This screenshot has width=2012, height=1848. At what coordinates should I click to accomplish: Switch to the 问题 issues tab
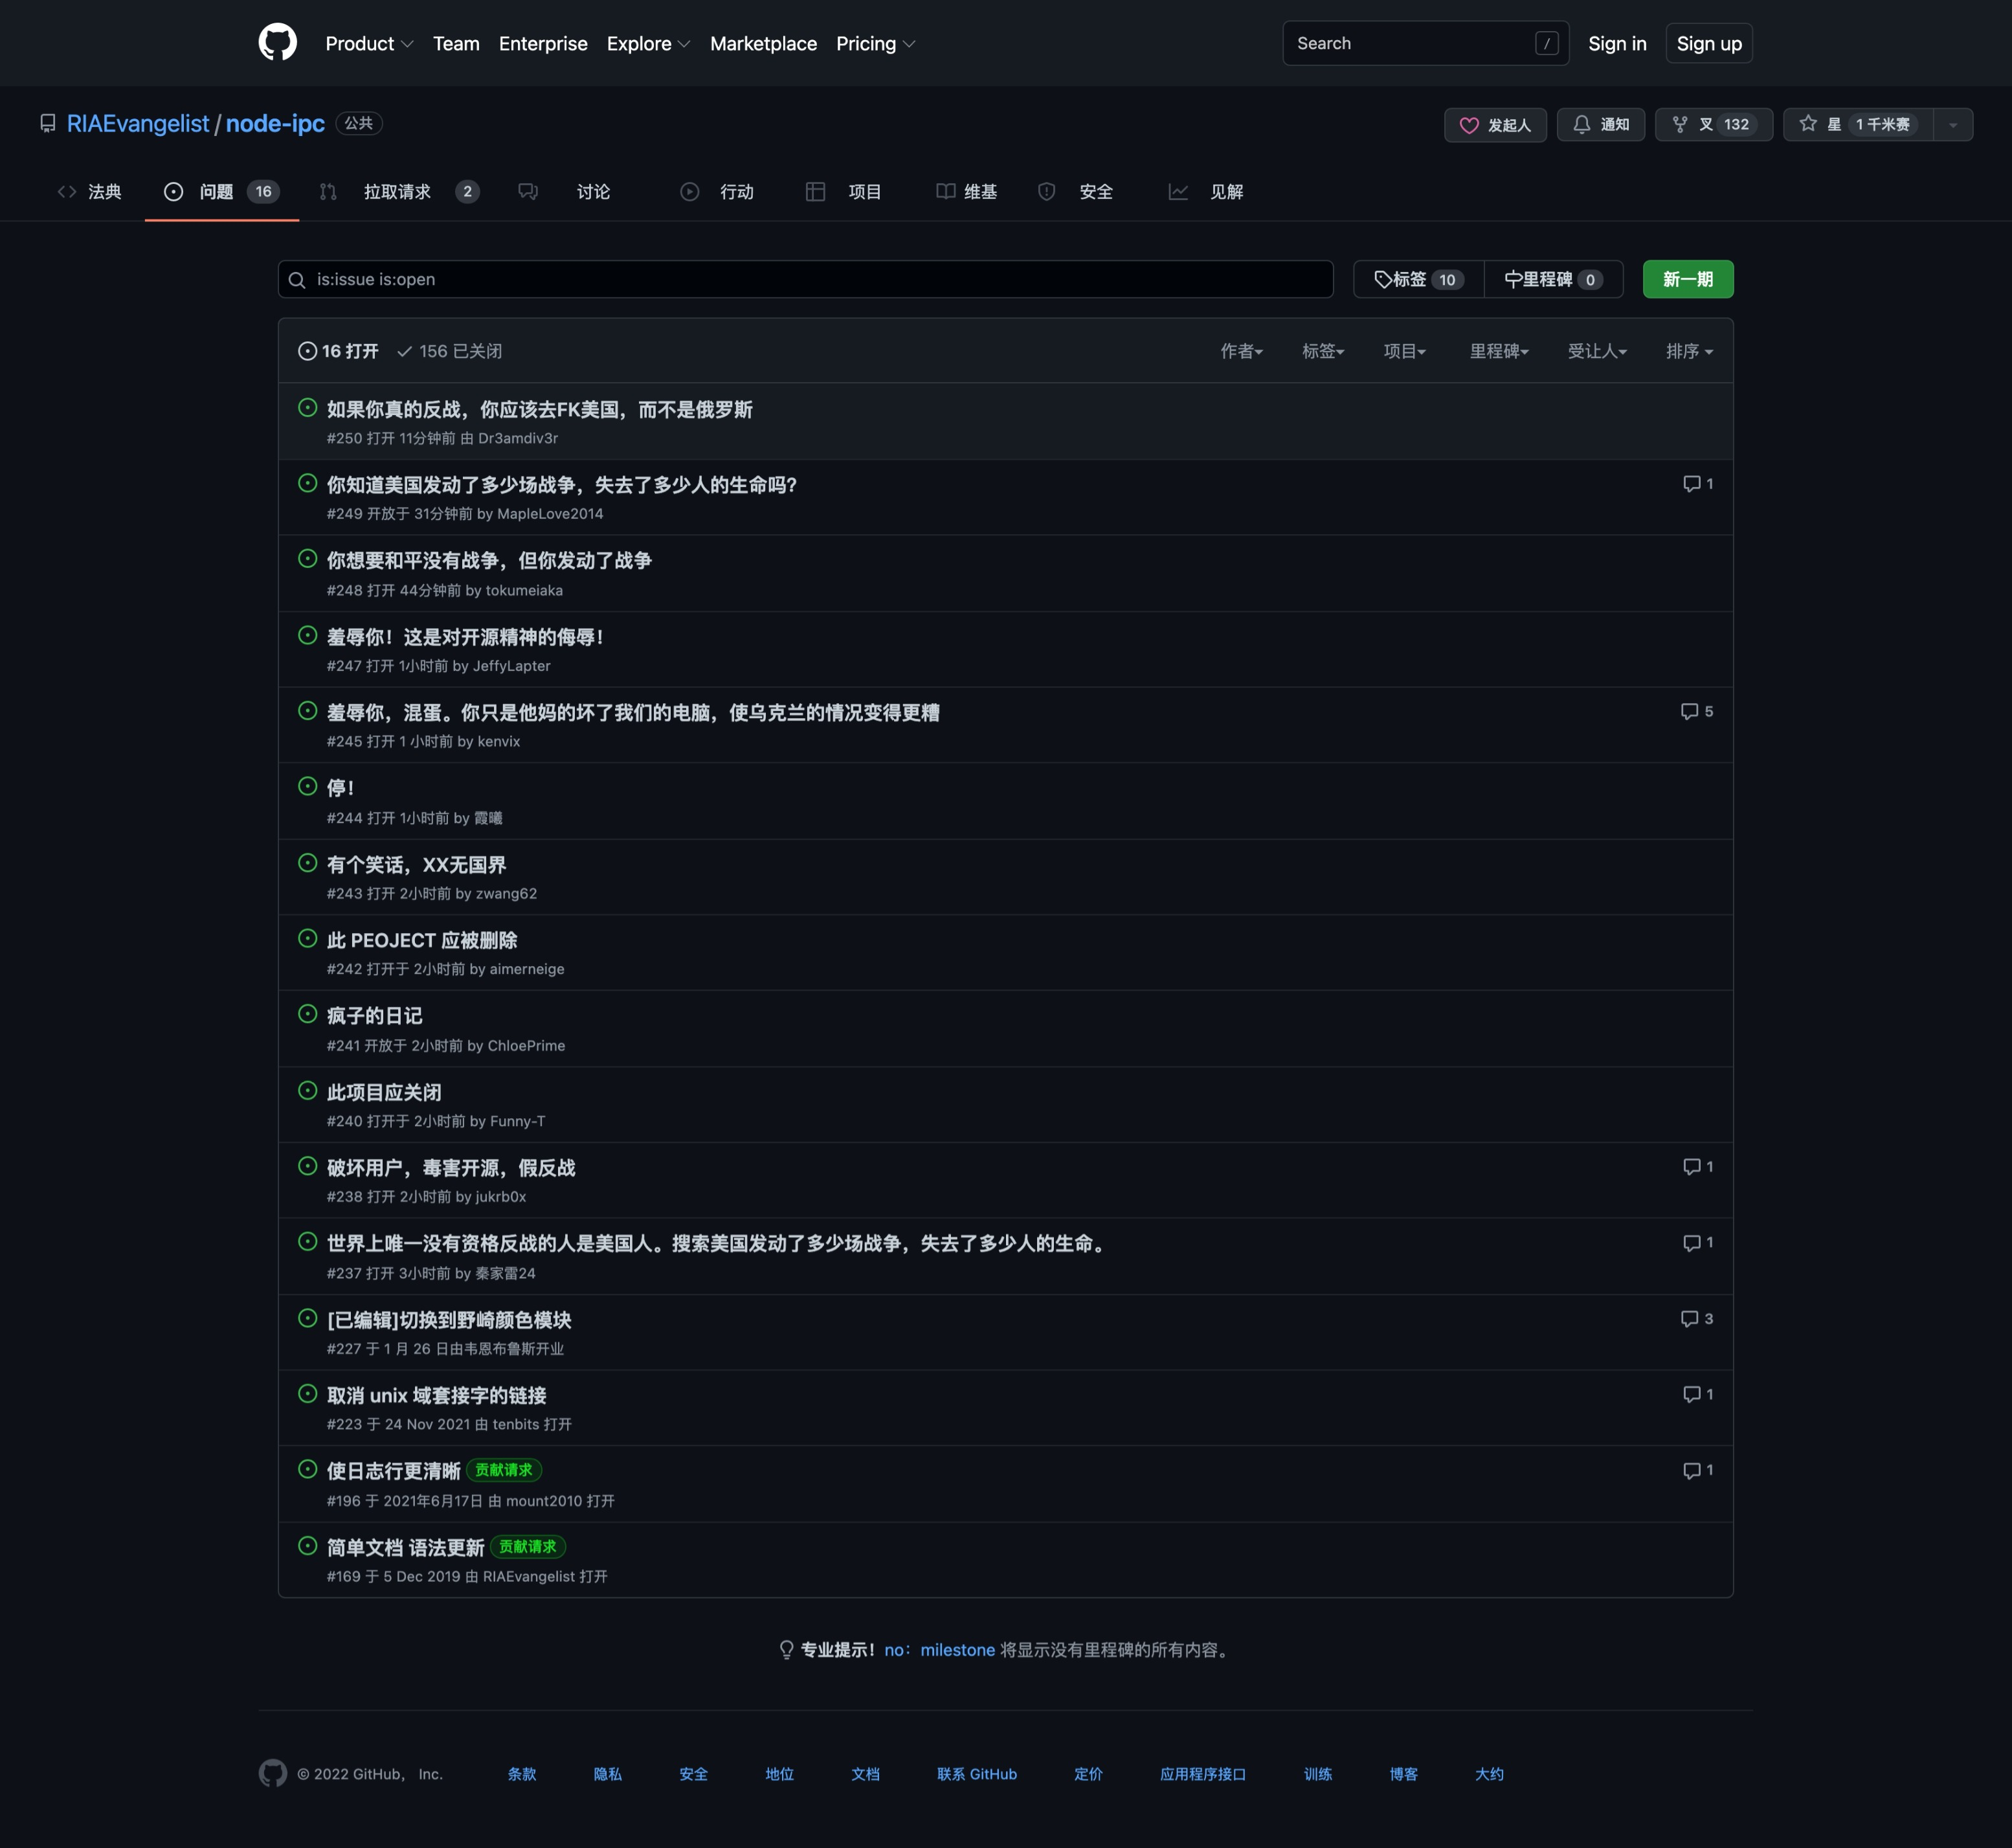[221, 191]
